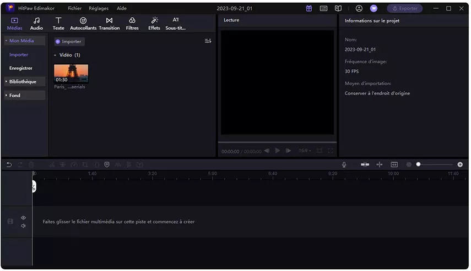Open the Médias tab
Image resolution: width=471 pixels, height=271 pixels.
click(x=14, y=24)
